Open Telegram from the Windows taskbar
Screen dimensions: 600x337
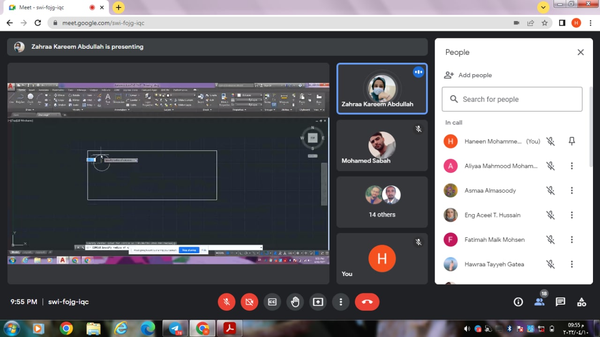176,328
